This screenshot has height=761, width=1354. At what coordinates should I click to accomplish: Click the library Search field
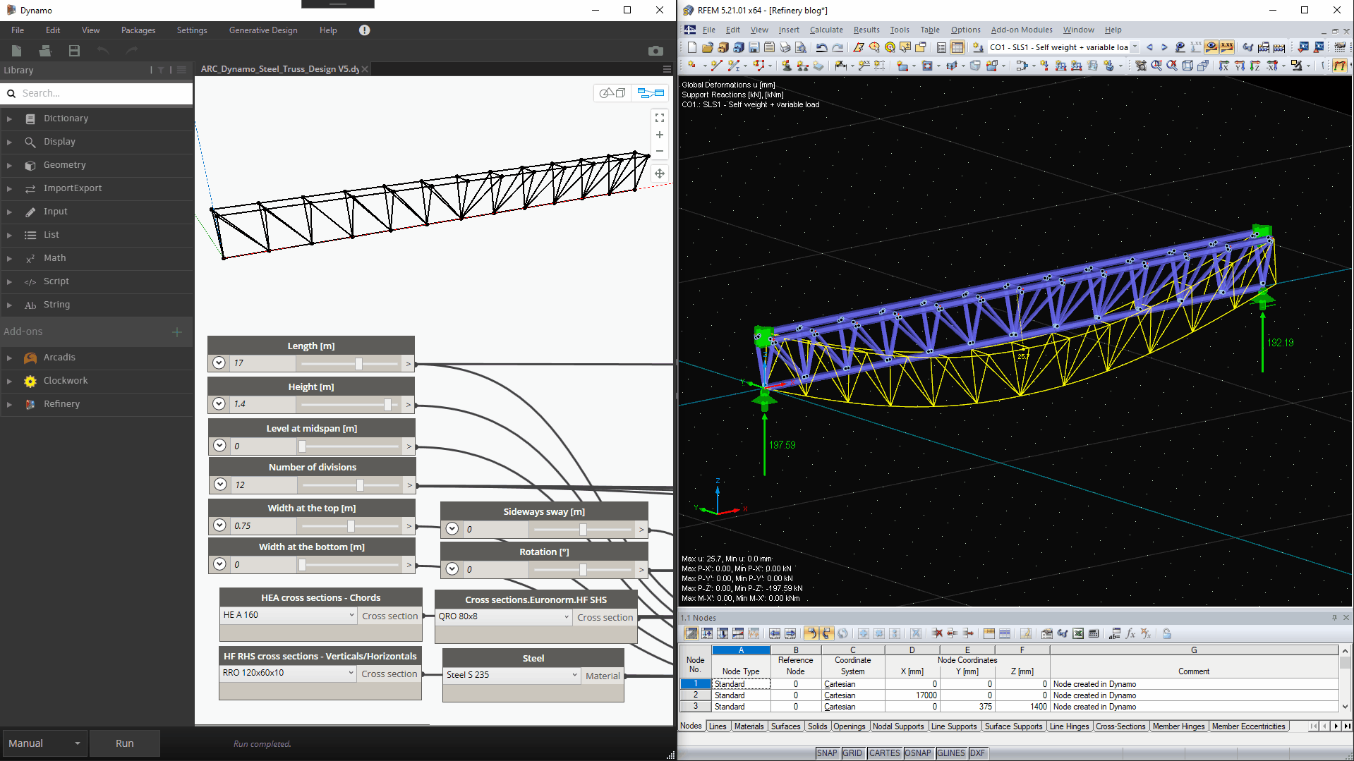[97, 93]
